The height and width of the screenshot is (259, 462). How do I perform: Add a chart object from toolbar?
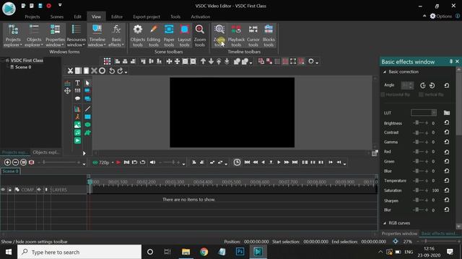tap(77, 109)
